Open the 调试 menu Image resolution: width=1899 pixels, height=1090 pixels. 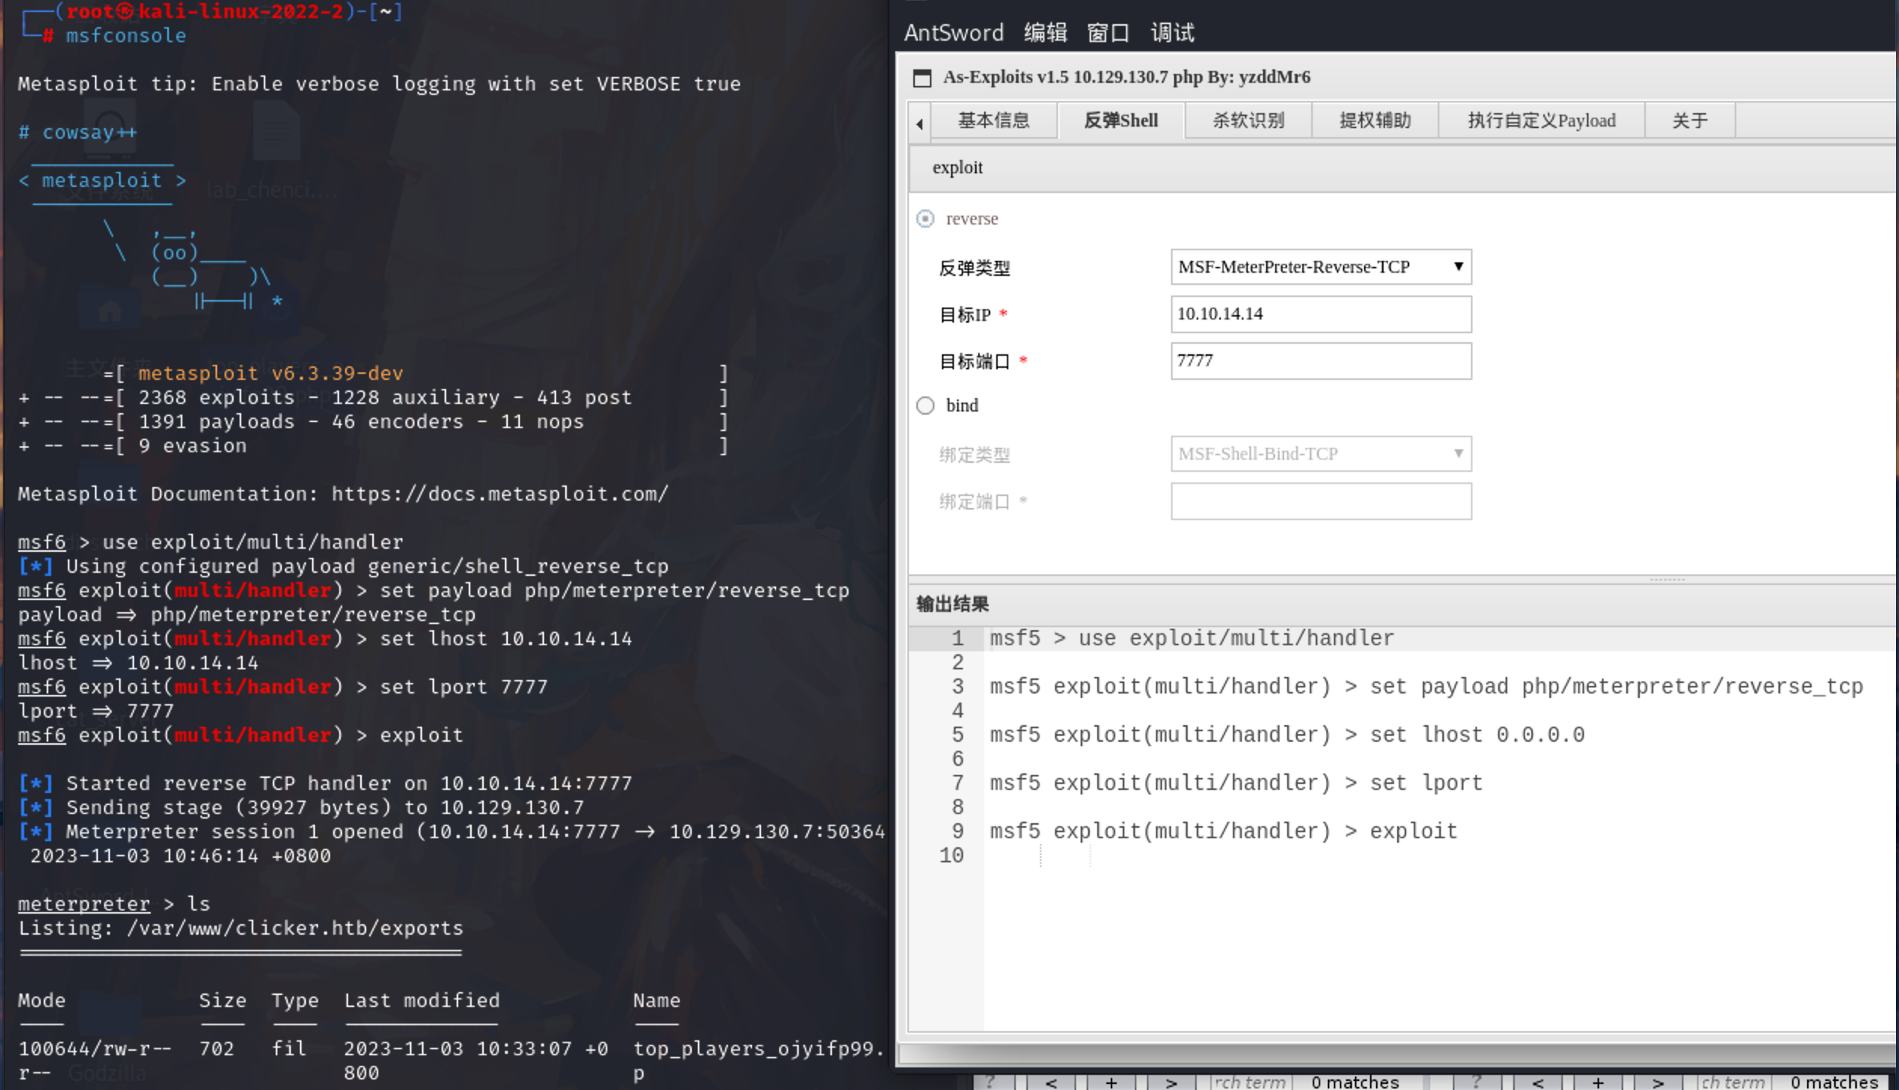pyautogui.click(x=1172, y=32)
